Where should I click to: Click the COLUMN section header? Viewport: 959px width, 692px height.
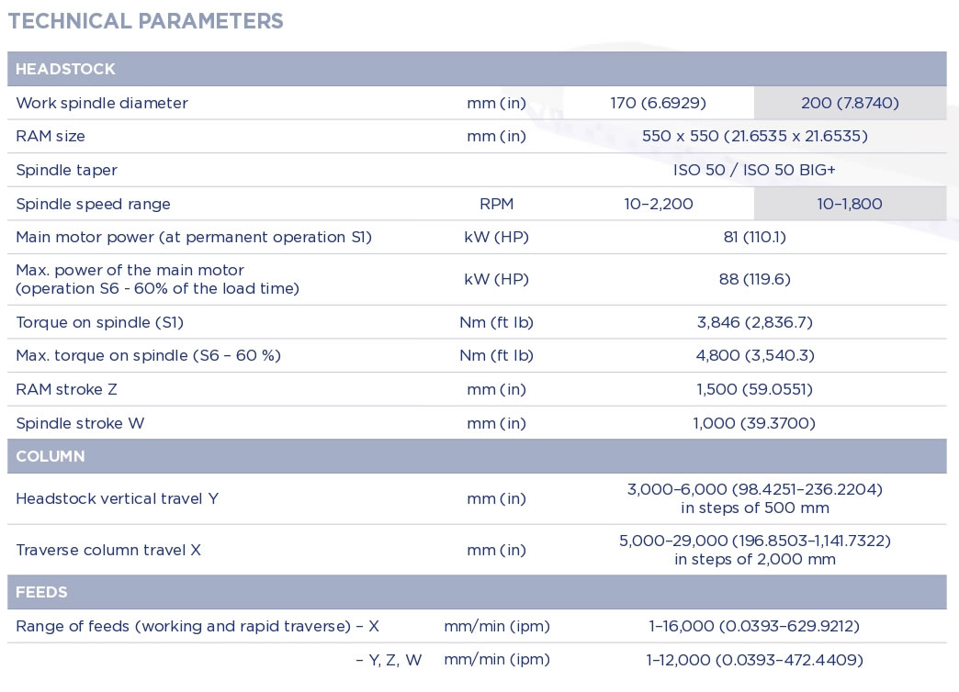51,456
